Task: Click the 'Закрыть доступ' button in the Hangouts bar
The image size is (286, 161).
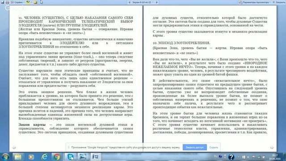Action: pos(195,147)
